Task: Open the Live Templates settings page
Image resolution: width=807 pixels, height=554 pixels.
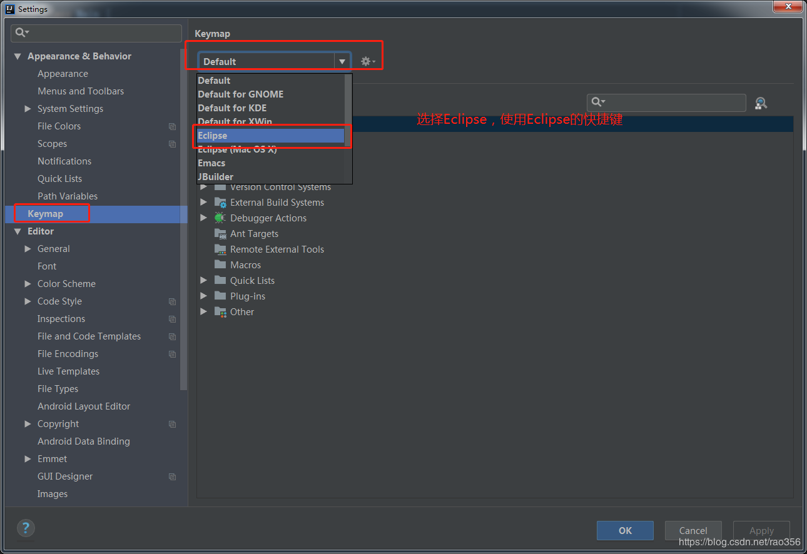Action: [68, 371]
